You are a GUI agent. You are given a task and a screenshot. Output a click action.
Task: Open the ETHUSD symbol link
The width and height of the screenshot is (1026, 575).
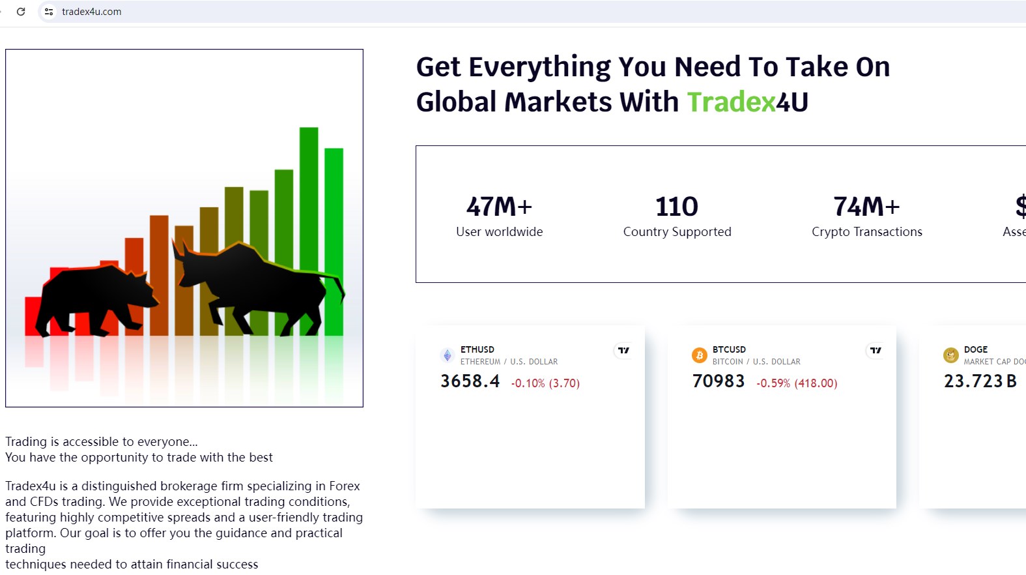click(477, 349)
